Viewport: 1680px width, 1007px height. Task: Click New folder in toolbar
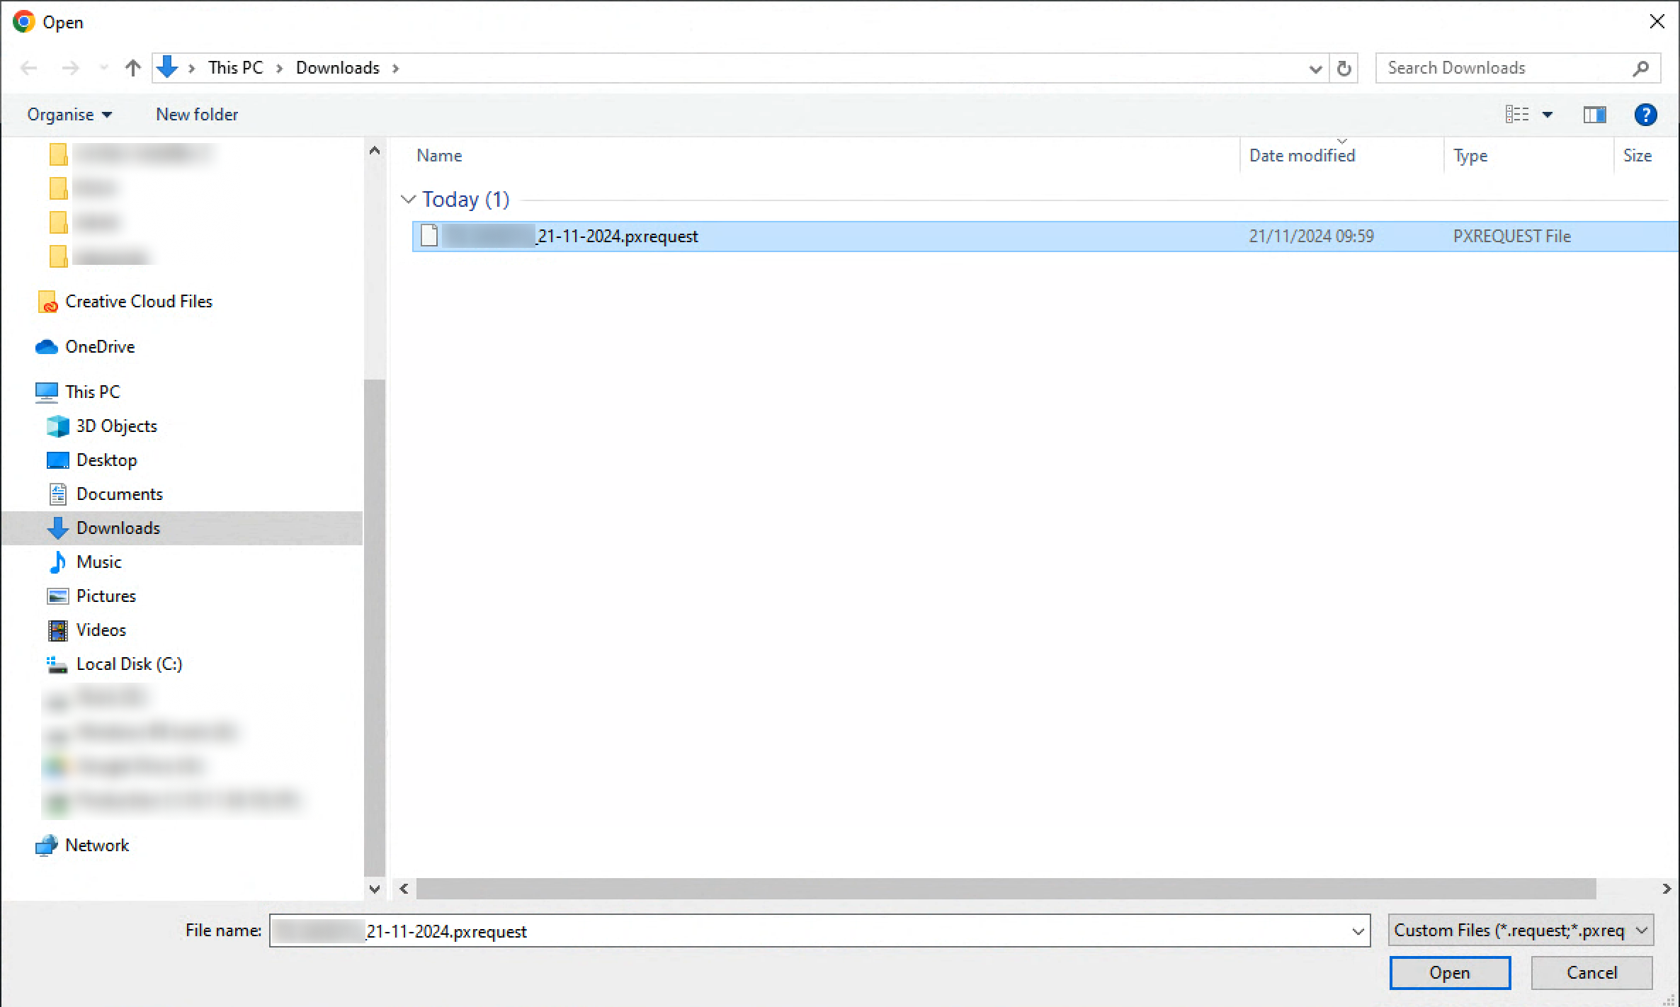tap(197, 115)
